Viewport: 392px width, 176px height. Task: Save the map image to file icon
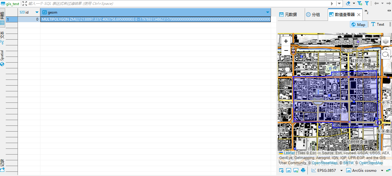pyautogui.click(x=296, y=171)
